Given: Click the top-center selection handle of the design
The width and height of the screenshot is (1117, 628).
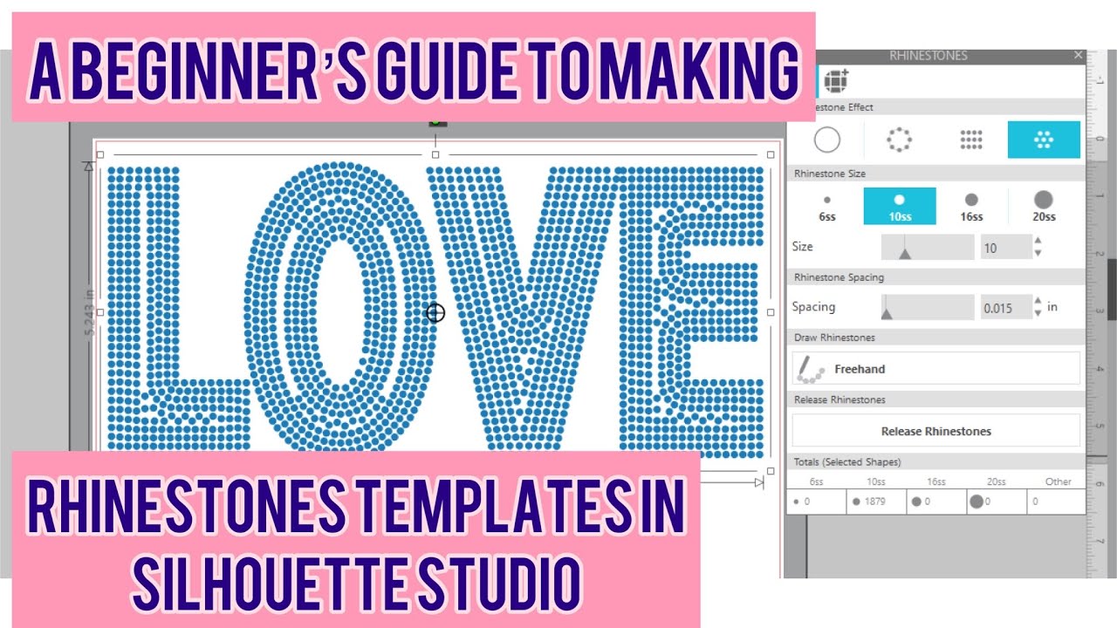Looking at the screenshot, I should (x=435, y=154).
